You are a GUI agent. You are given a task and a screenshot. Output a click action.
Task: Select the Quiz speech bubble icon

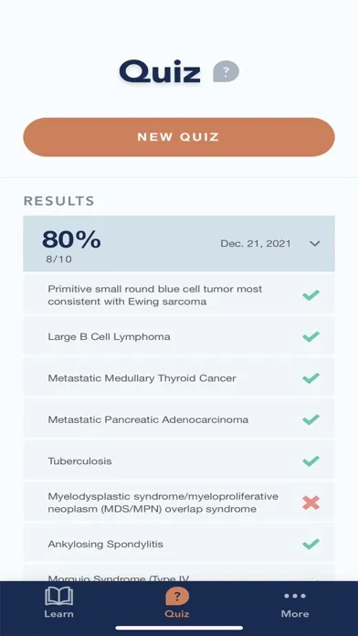177,596
